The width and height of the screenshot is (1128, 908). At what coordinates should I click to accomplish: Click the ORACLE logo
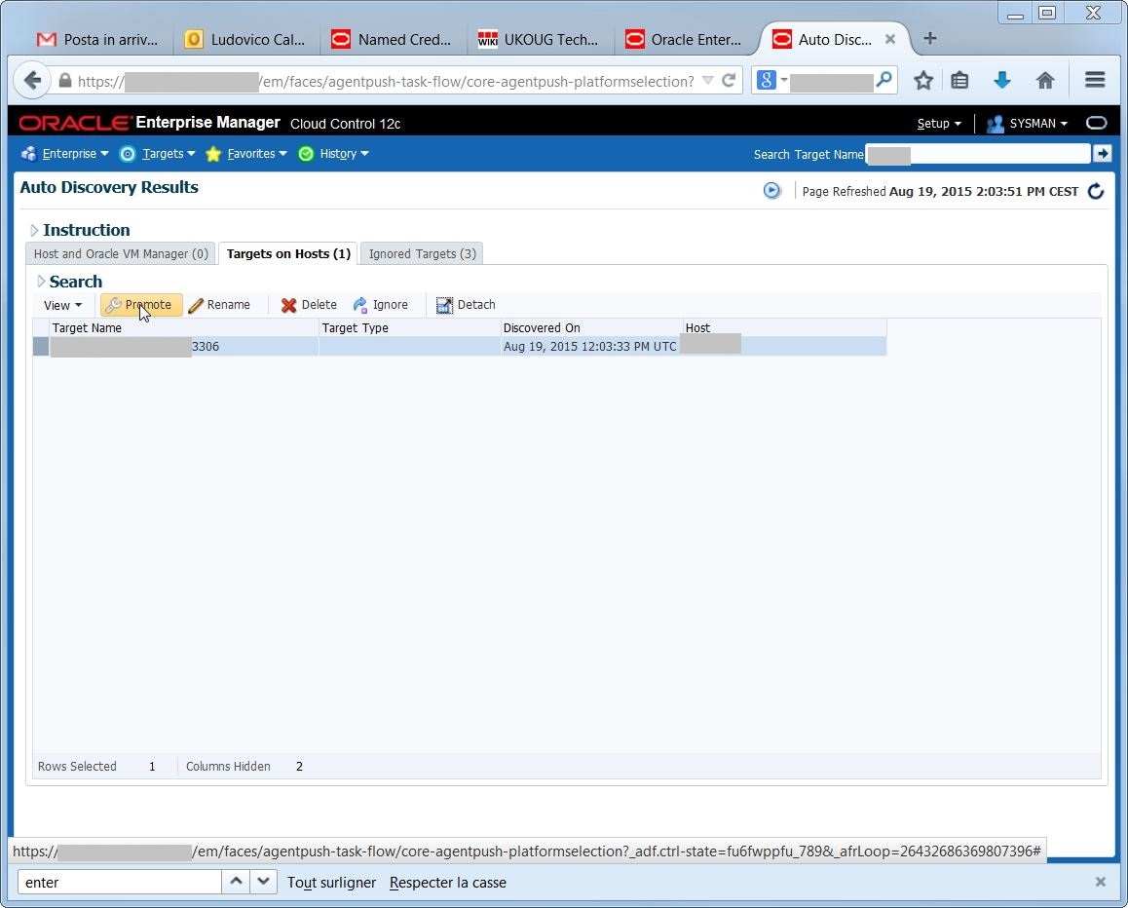pos(76,123)
